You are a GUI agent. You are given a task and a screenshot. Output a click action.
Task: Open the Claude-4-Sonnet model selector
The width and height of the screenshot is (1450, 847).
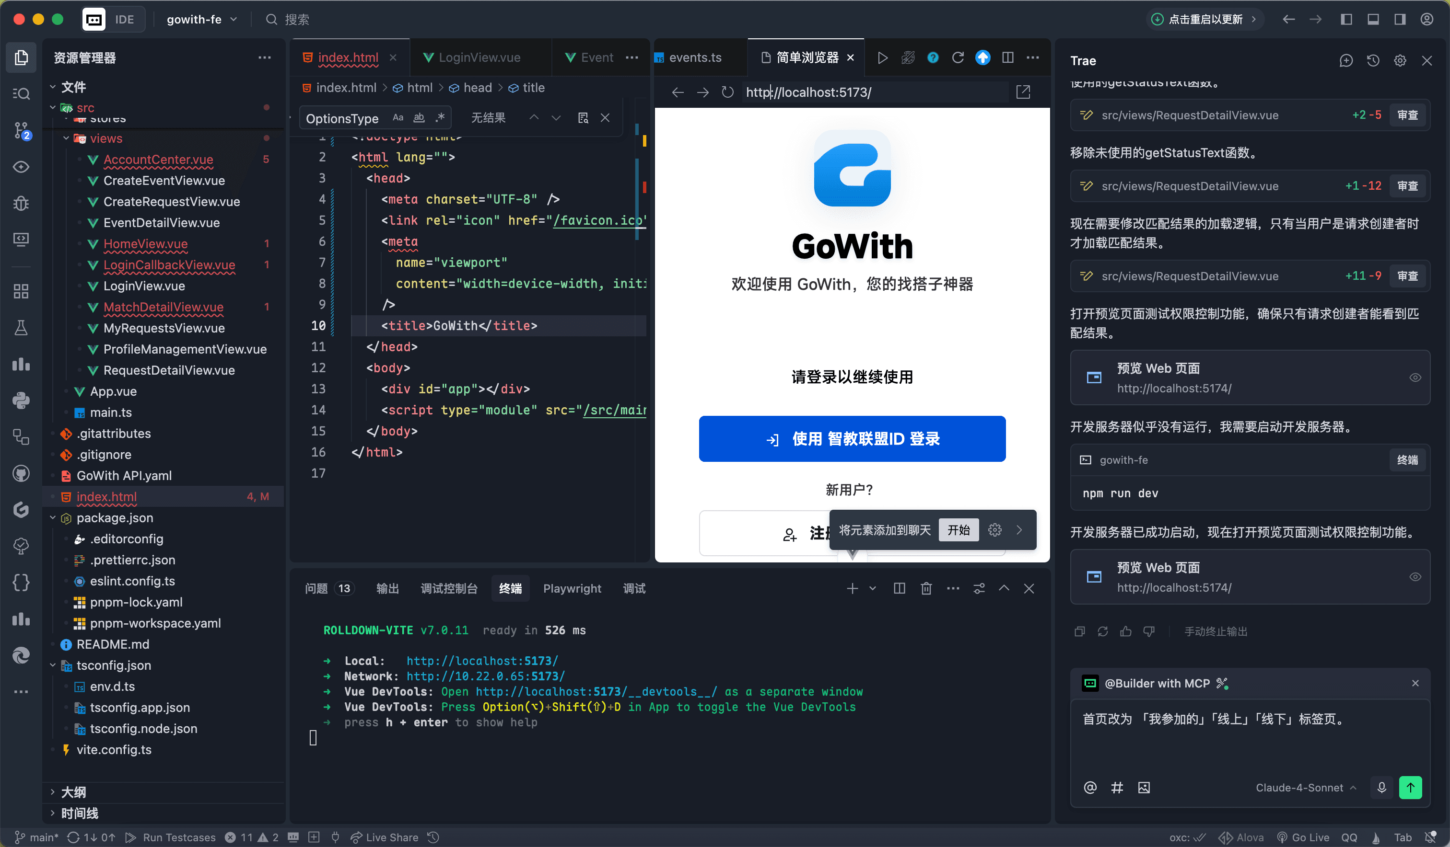tap(1306, 788)
